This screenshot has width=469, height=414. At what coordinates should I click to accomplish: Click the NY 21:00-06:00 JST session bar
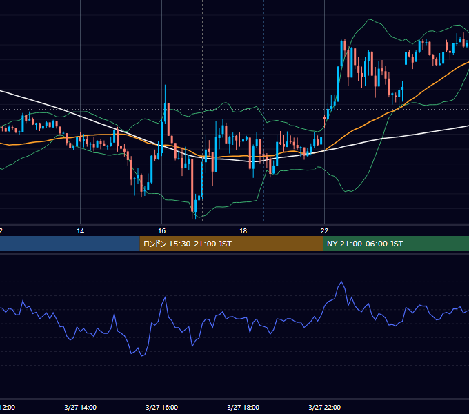pyautogui.click(x=396, y=244)
